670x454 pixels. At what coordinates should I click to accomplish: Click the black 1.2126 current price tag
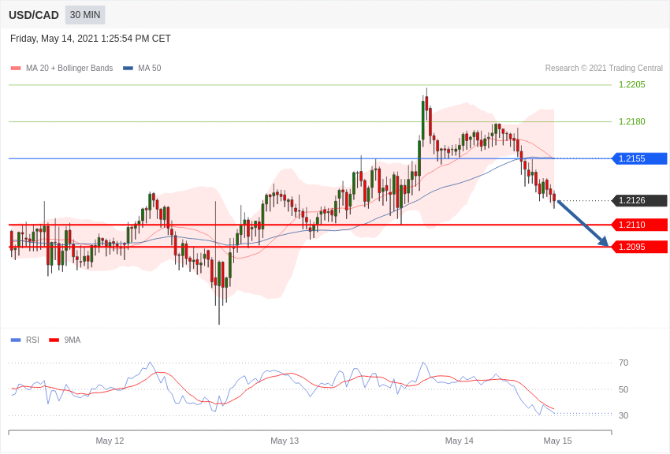pyautogui.click(x=640, y=200)
